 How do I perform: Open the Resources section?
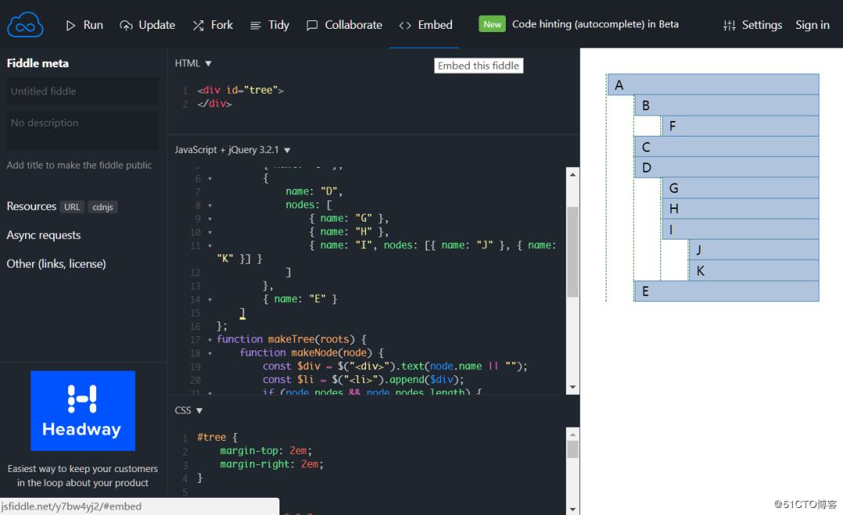tap(31, 207)
